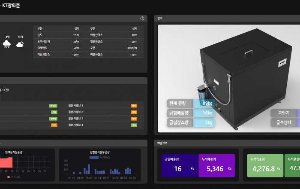Click the dark blue 금일배출량 16 card
This screenshot has width=300, height=189.
(x=177, y=166)
